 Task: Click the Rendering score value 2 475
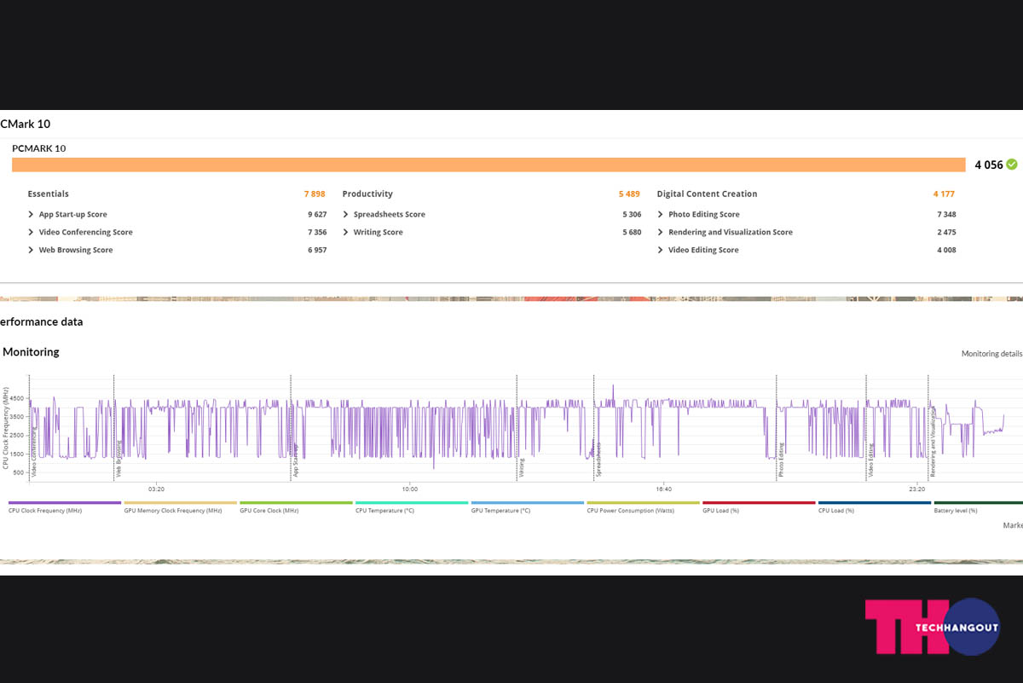tap(946, 233)
